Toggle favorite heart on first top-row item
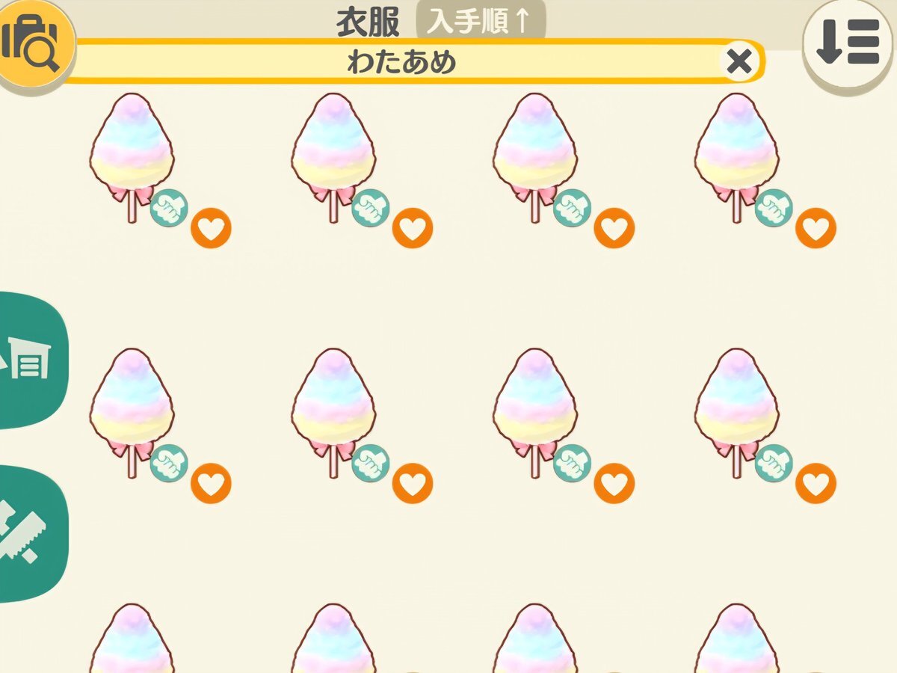 click(x=211, y=228)
